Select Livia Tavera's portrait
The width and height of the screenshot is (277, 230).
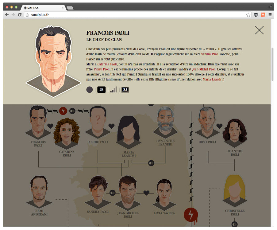(x=164, y=194)
